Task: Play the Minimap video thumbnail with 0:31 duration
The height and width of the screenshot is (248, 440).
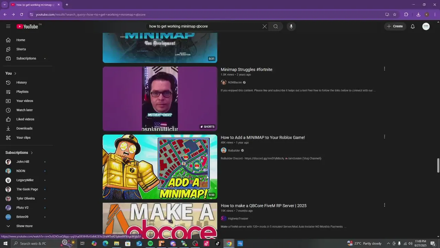Action: coord(160,48)
